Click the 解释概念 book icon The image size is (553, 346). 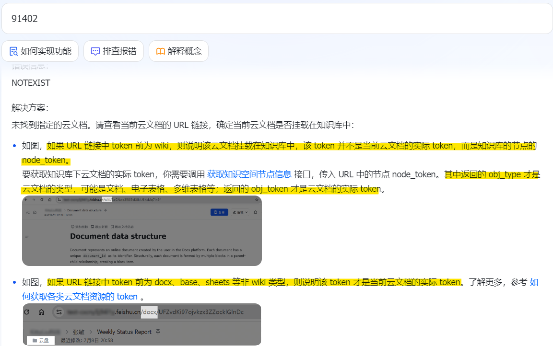point(160,51)
